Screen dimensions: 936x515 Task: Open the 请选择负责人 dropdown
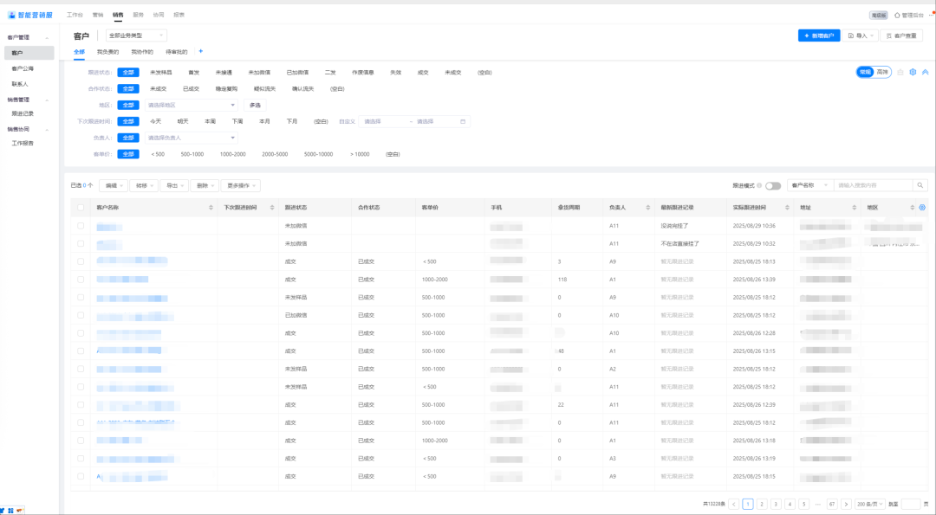(191, 138)
